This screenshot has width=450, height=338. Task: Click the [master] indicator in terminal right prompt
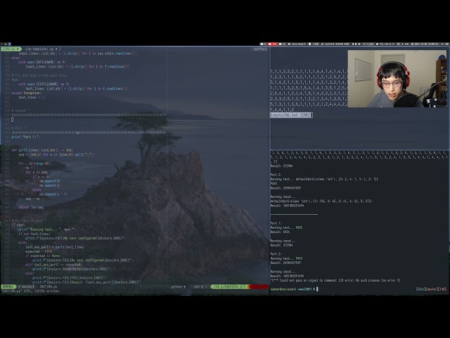coord(431,289)
